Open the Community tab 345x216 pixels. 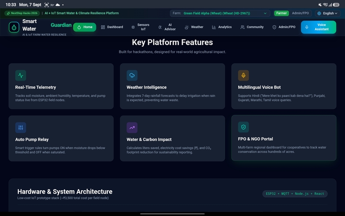coord(252,27)
